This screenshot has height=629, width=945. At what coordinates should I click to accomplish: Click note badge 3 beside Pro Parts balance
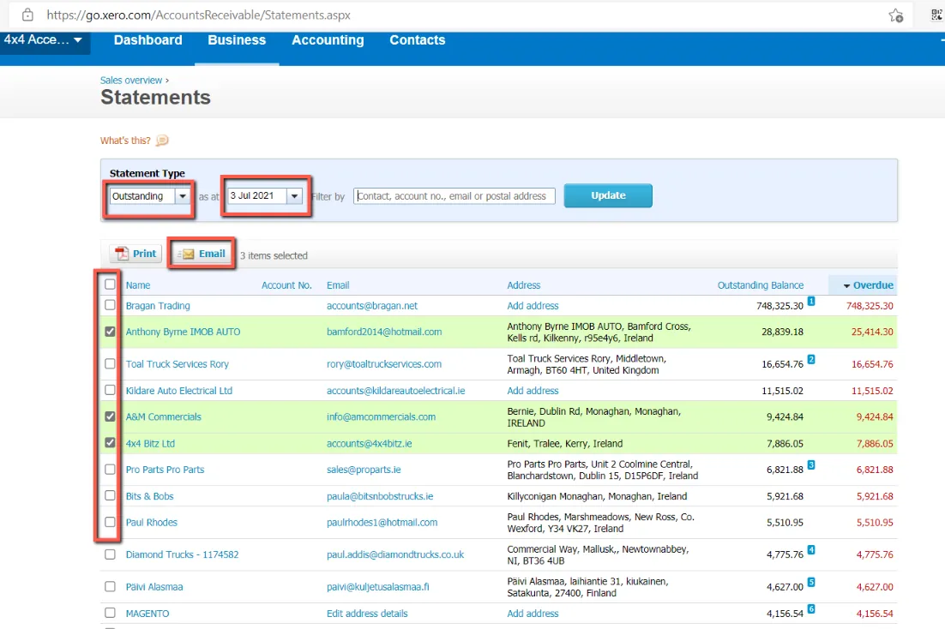click(811, 465)
